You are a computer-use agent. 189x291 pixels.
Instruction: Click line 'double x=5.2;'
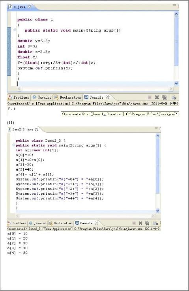click(x=34, y=41)
